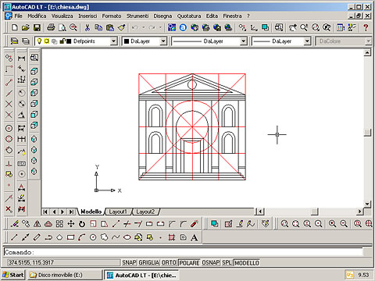Select the Rotate tool in the Modify toolbar
The height and width of the screenshot is (281, 375).
[82, 224]
